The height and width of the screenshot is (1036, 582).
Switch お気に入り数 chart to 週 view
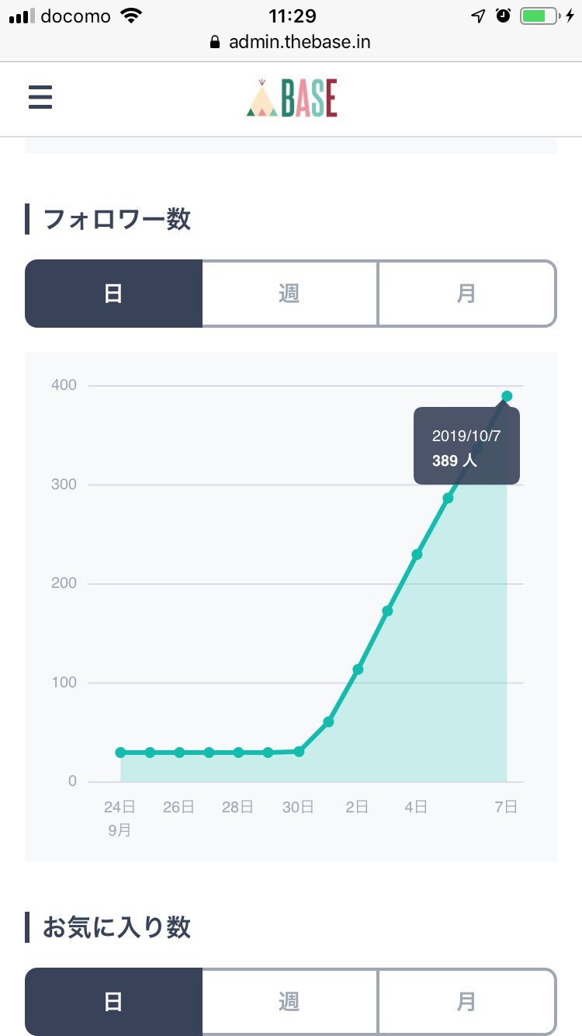(x=289, y=1002)
